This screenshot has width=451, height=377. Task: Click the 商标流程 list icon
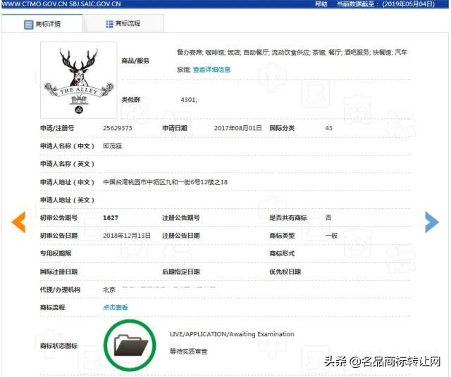(110, 24)
